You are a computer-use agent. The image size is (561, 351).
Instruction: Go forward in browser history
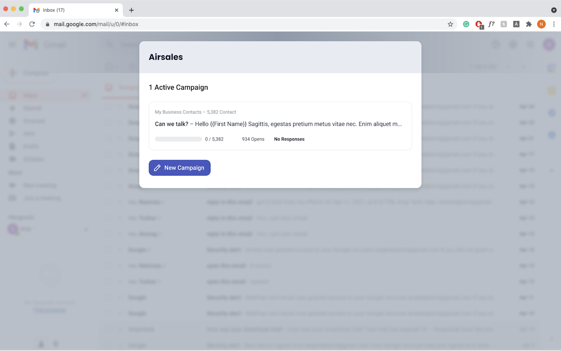click(19, 24)
